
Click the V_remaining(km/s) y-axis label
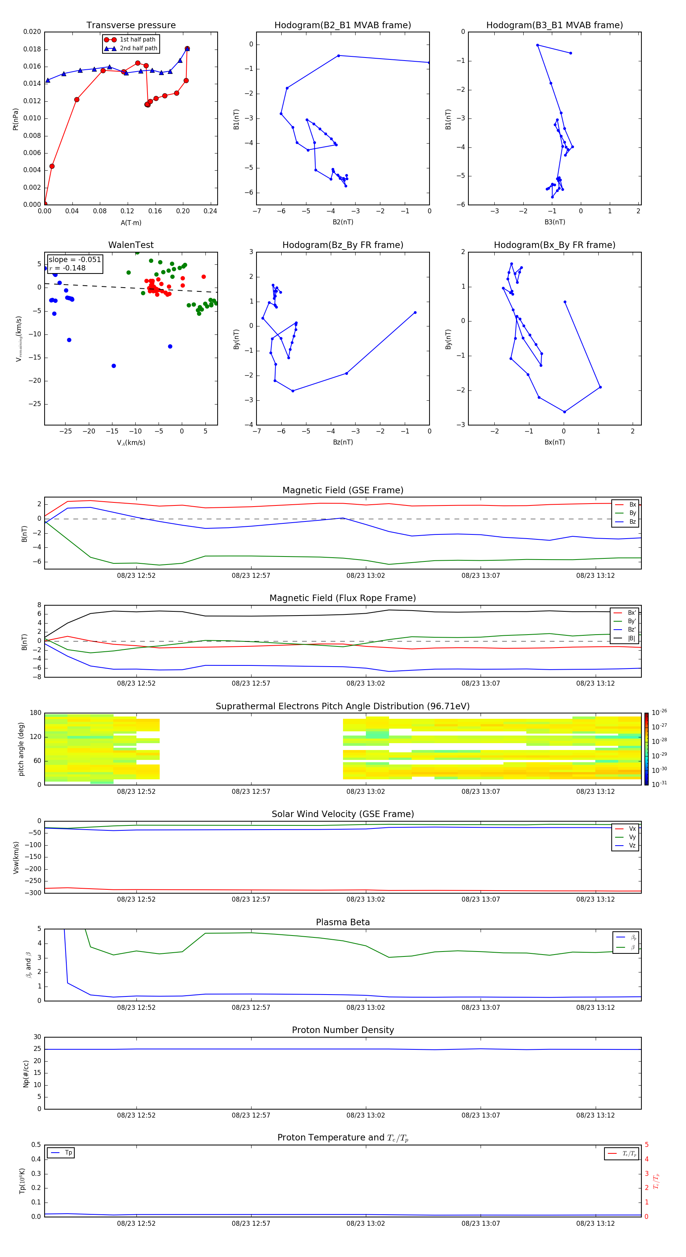point(19,339)
